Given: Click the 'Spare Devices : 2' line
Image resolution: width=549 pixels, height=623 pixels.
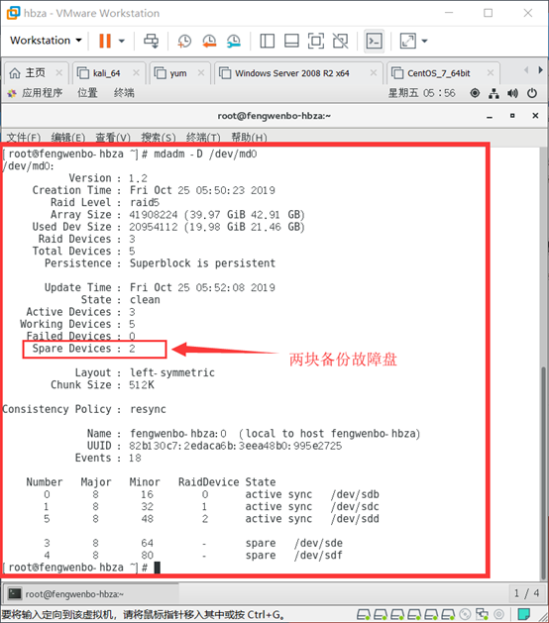Looking at the screenshot, I should [x=83, y=349].
